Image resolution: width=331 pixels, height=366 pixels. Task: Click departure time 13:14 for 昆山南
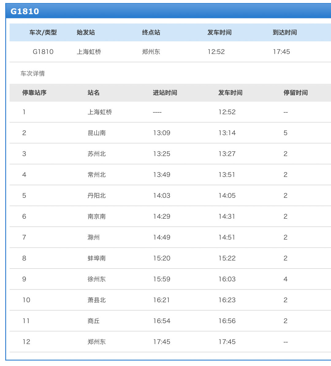[x=227, y=133]
